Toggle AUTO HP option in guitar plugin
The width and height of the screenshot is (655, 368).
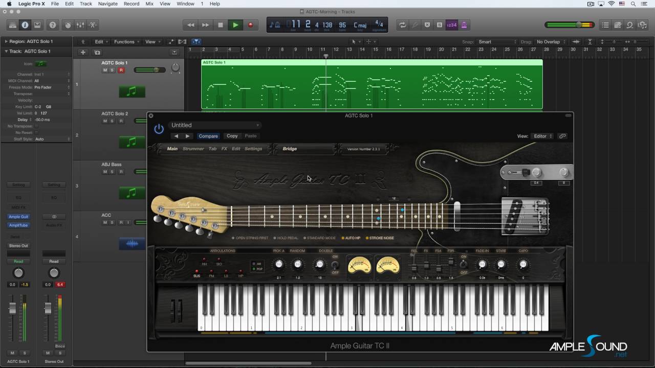351,238
